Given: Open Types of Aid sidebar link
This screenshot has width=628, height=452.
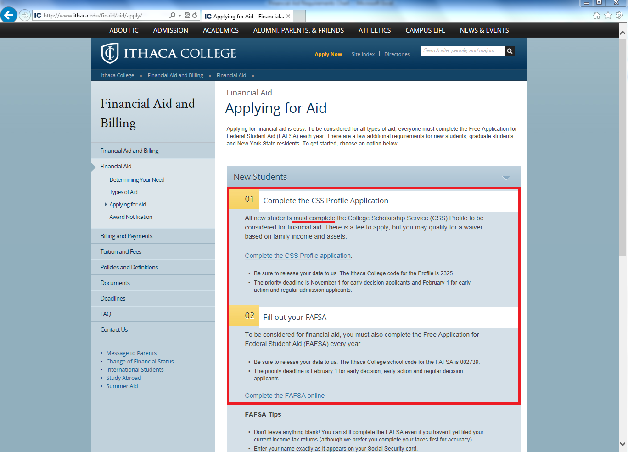Looking at the screenshot, I should pyautogui.click(x=123, y=192).
